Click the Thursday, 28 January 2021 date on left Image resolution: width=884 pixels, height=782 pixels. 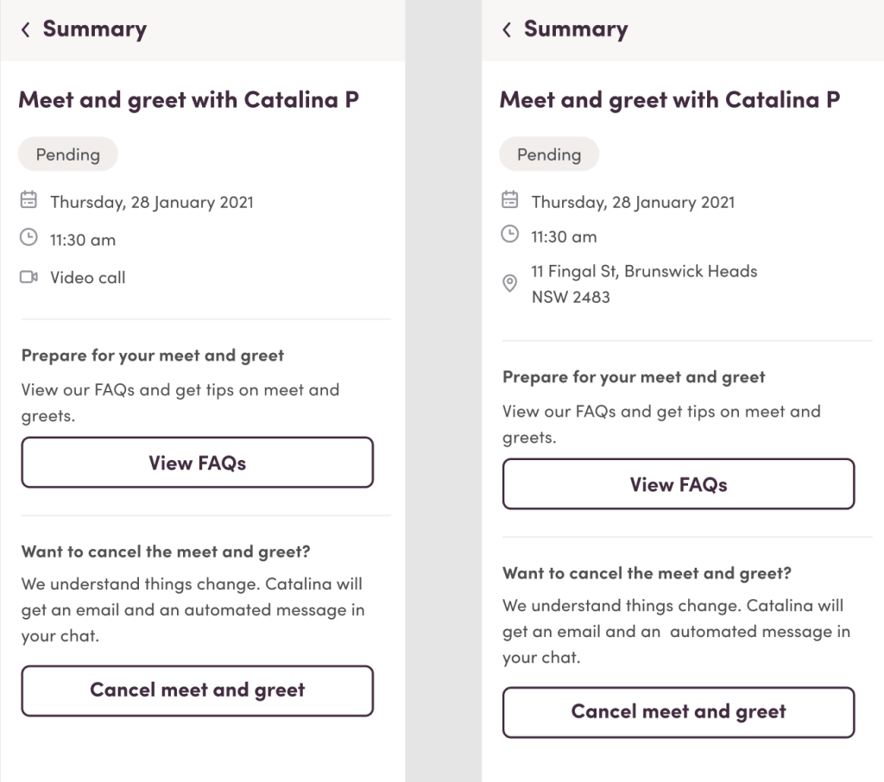151,202
